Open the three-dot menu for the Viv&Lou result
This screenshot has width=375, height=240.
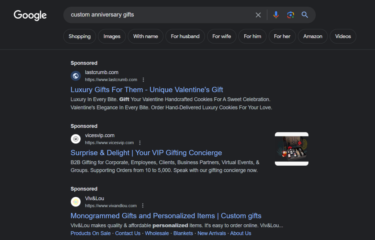click(x=142, y=205)
